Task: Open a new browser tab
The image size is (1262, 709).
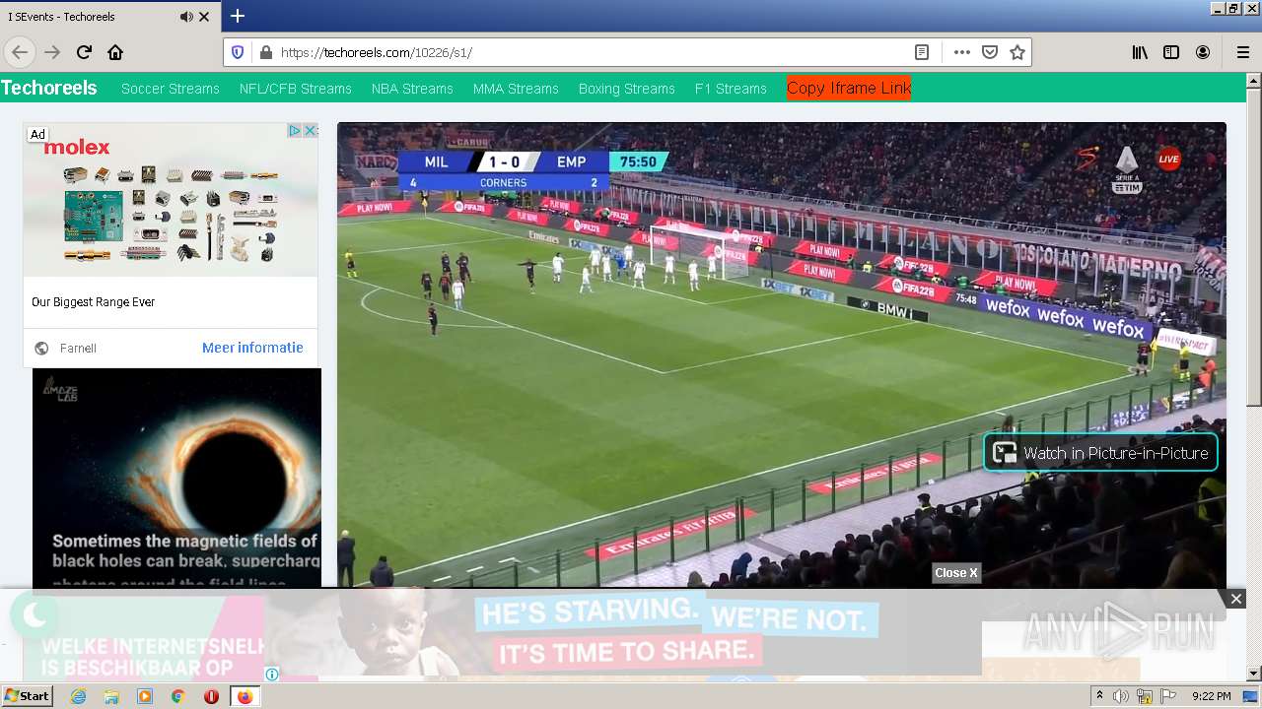Action: pyautogui.click(x=238, y=16)
